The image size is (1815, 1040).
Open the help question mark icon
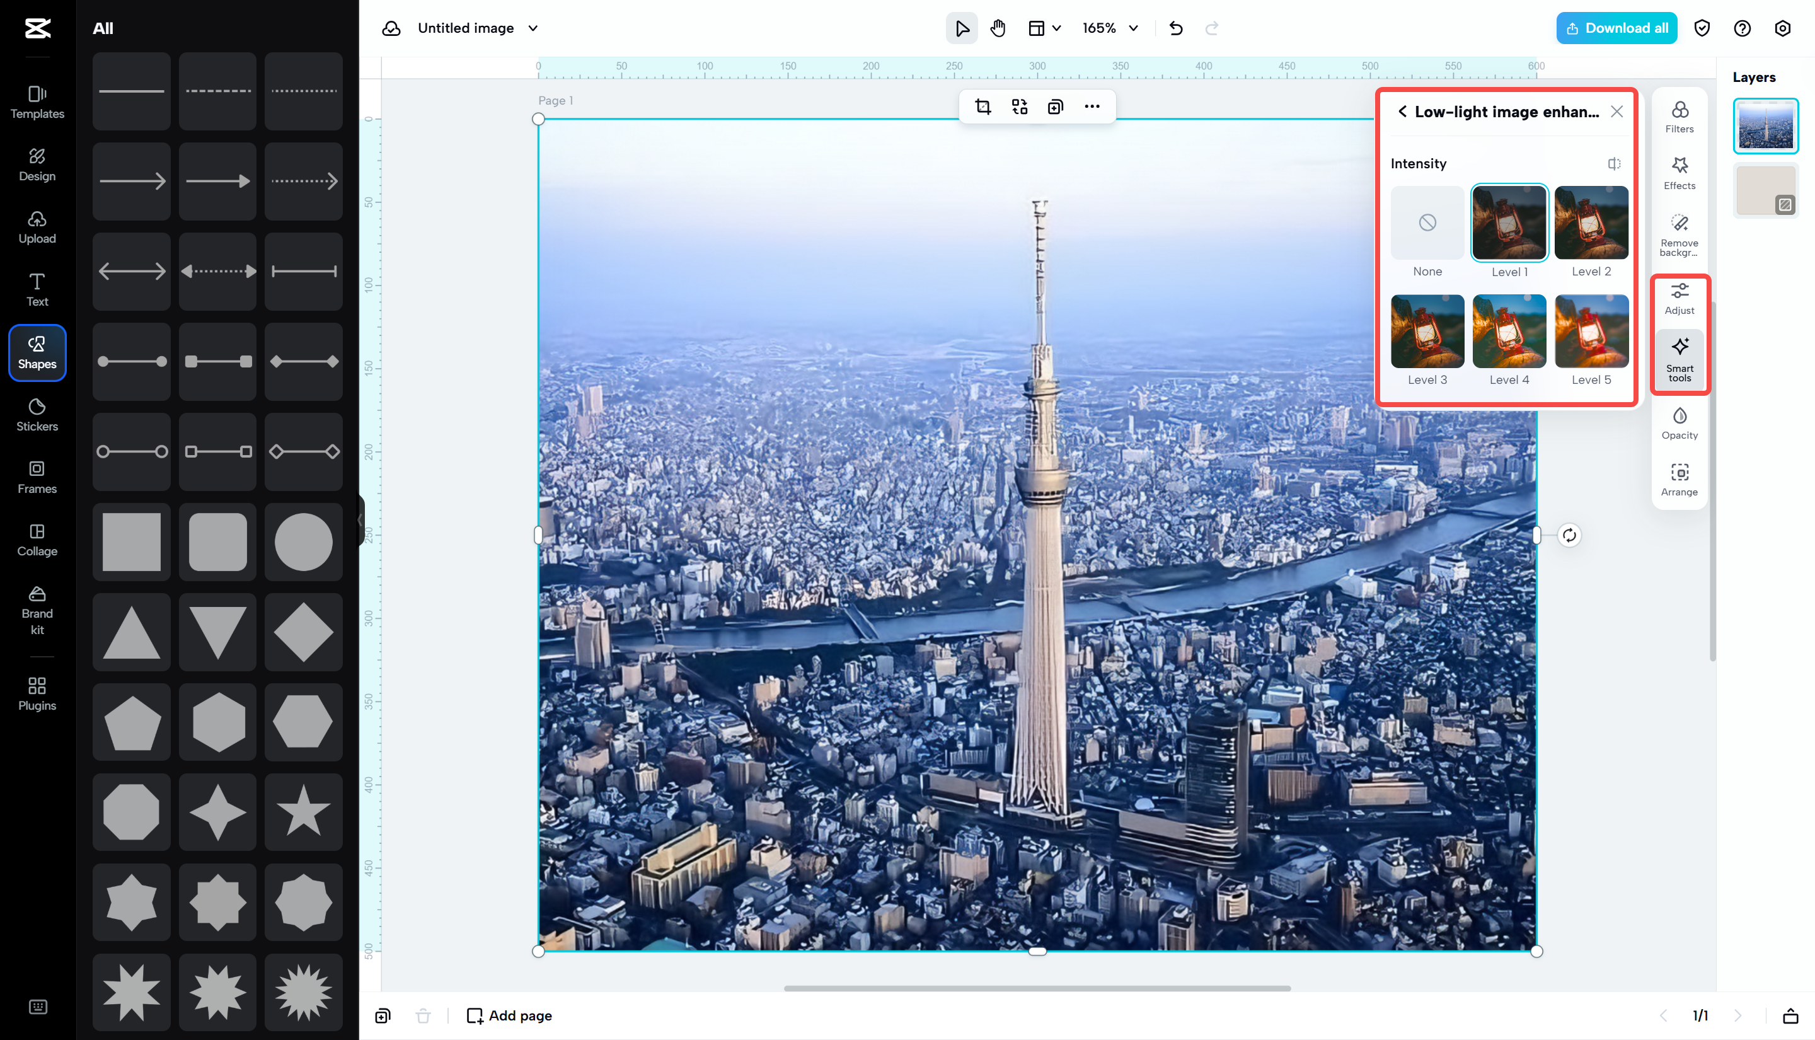click(1742, 28)
